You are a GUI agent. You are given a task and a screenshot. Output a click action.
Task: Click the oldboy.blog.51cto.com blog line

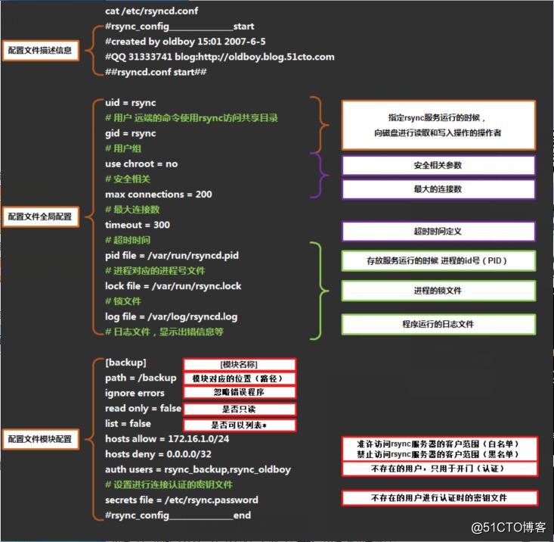tap(219, 57)
